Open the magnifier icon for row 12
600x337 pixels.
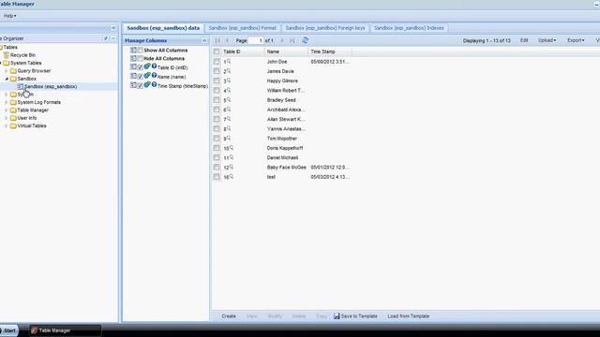click(x=232, y=167)
